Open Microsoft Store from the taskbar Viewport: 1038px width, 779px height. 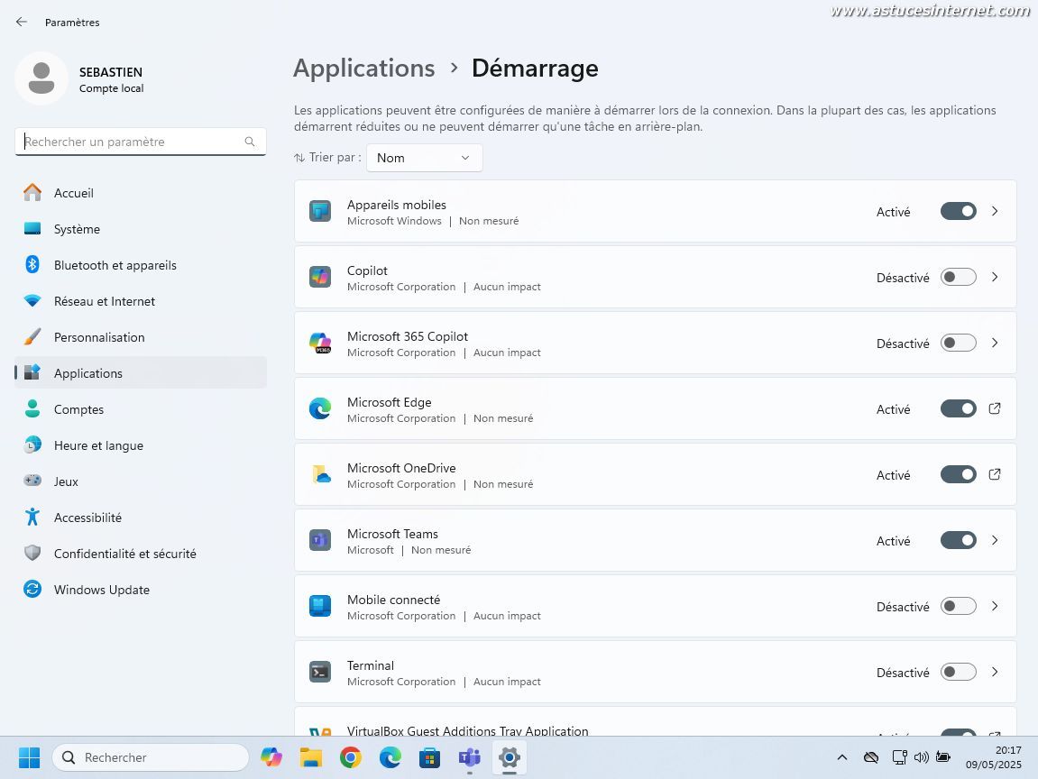(429, 757)
